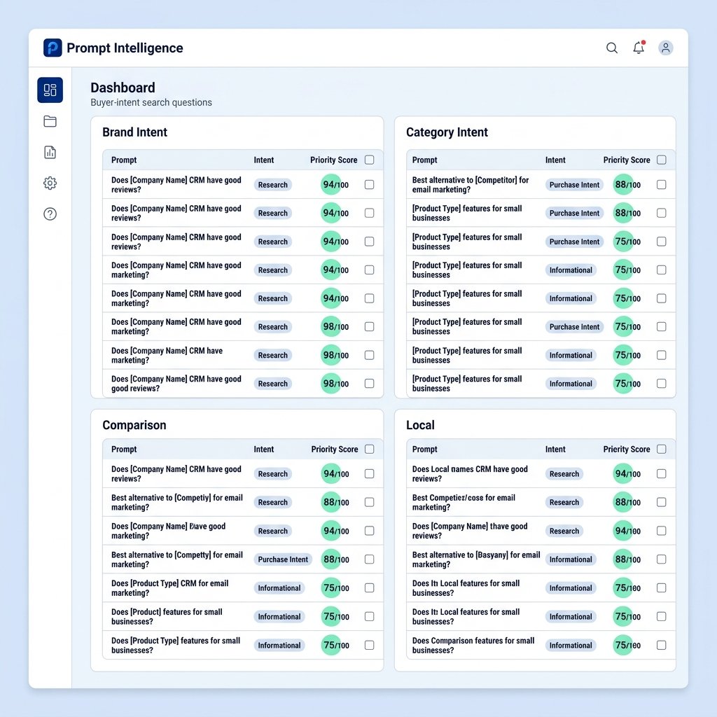Screen dimensions: 717x717
Task: Click 94/100 score in Local 'Does Local names CRM' row
Action: [627, 474]
